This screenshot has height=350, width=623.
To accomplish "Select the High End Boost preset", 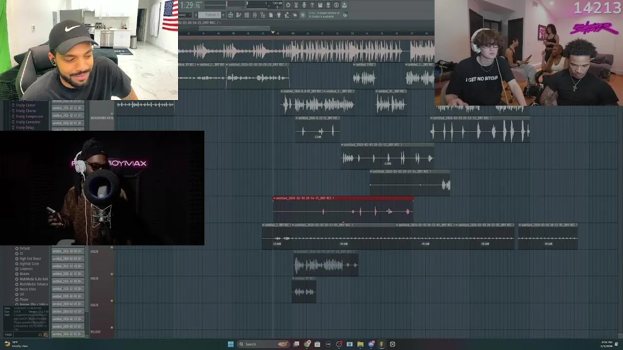I will [x=30, y=259].
